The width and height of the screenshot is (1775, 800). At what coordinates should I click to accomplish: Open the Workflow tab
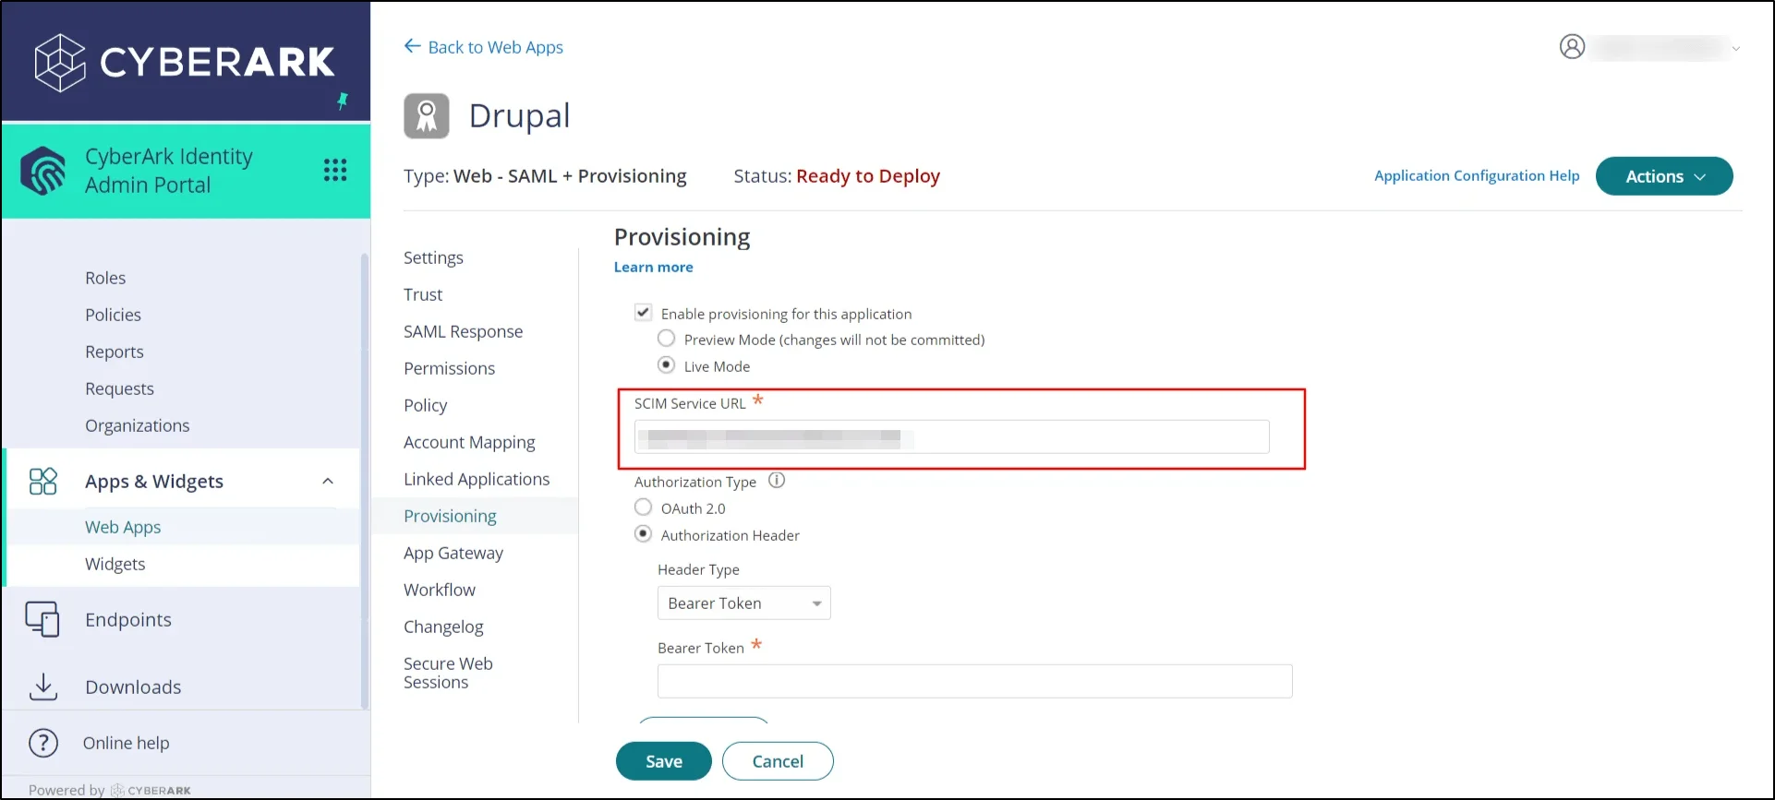click(x=440, y=590)
